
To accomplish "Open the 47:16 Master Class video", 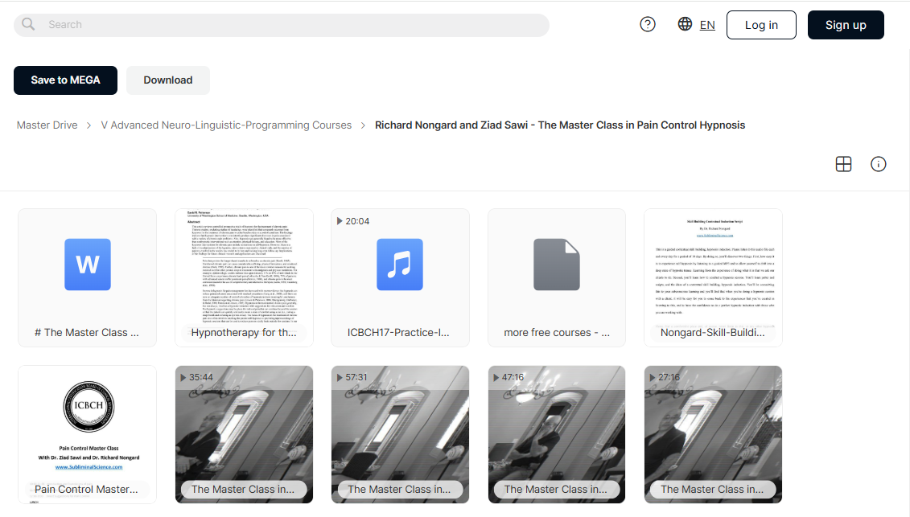I will pos(557,434).
